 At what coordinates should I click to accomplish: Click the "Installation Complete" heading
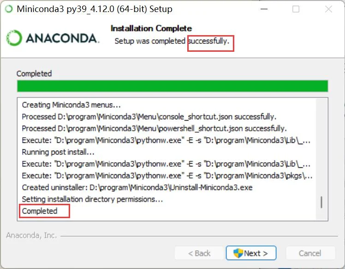tap(151, 29)
